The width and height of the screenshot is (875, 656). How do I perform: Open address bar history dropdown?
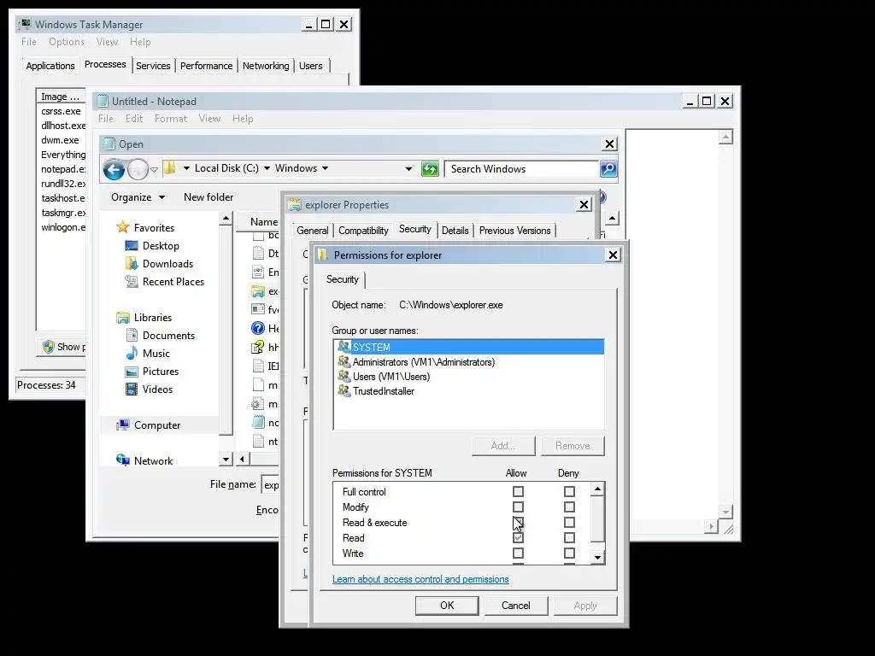click(408, 169)
